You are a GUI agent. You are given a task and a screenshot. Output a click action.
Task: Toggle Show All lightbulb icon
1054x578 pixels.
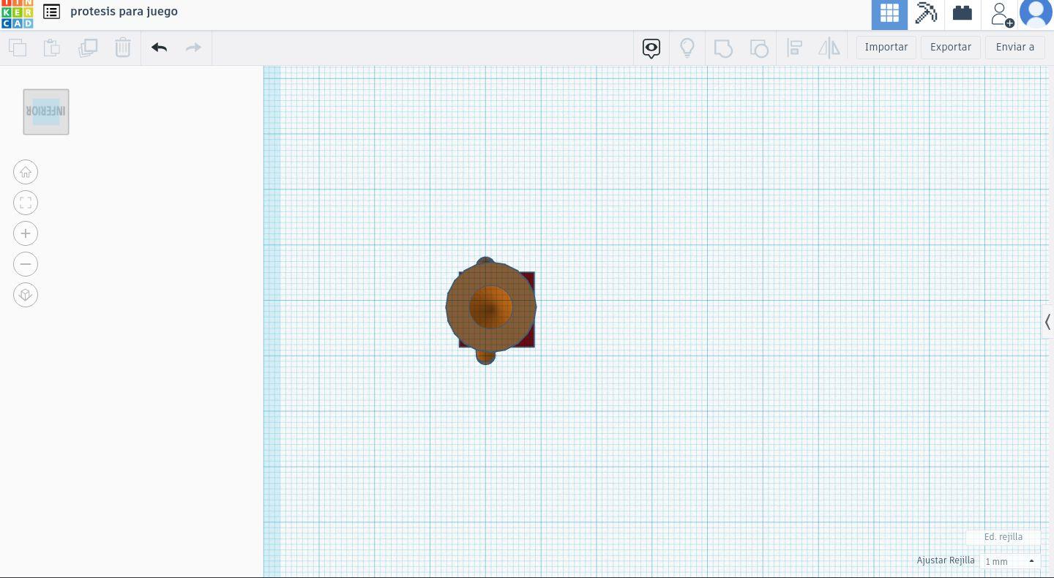click(687, 48)
